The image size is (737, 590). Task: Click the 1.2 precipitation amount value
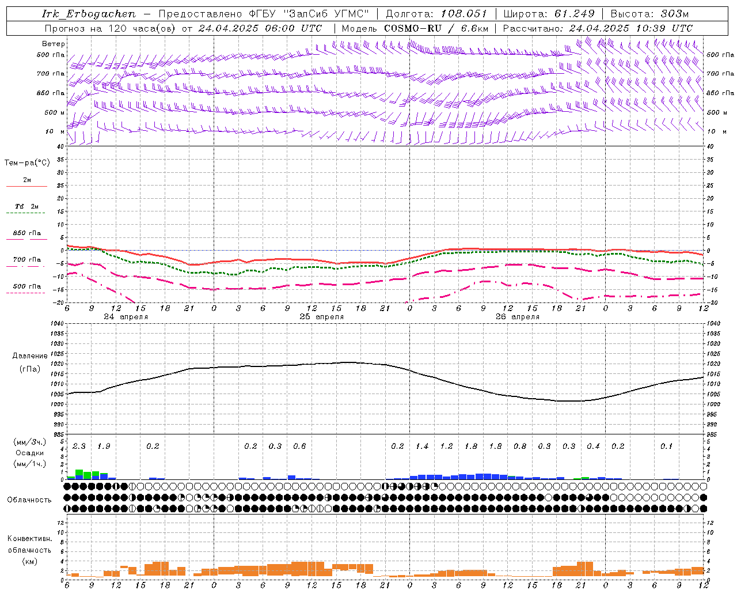(x=446, y=447)
